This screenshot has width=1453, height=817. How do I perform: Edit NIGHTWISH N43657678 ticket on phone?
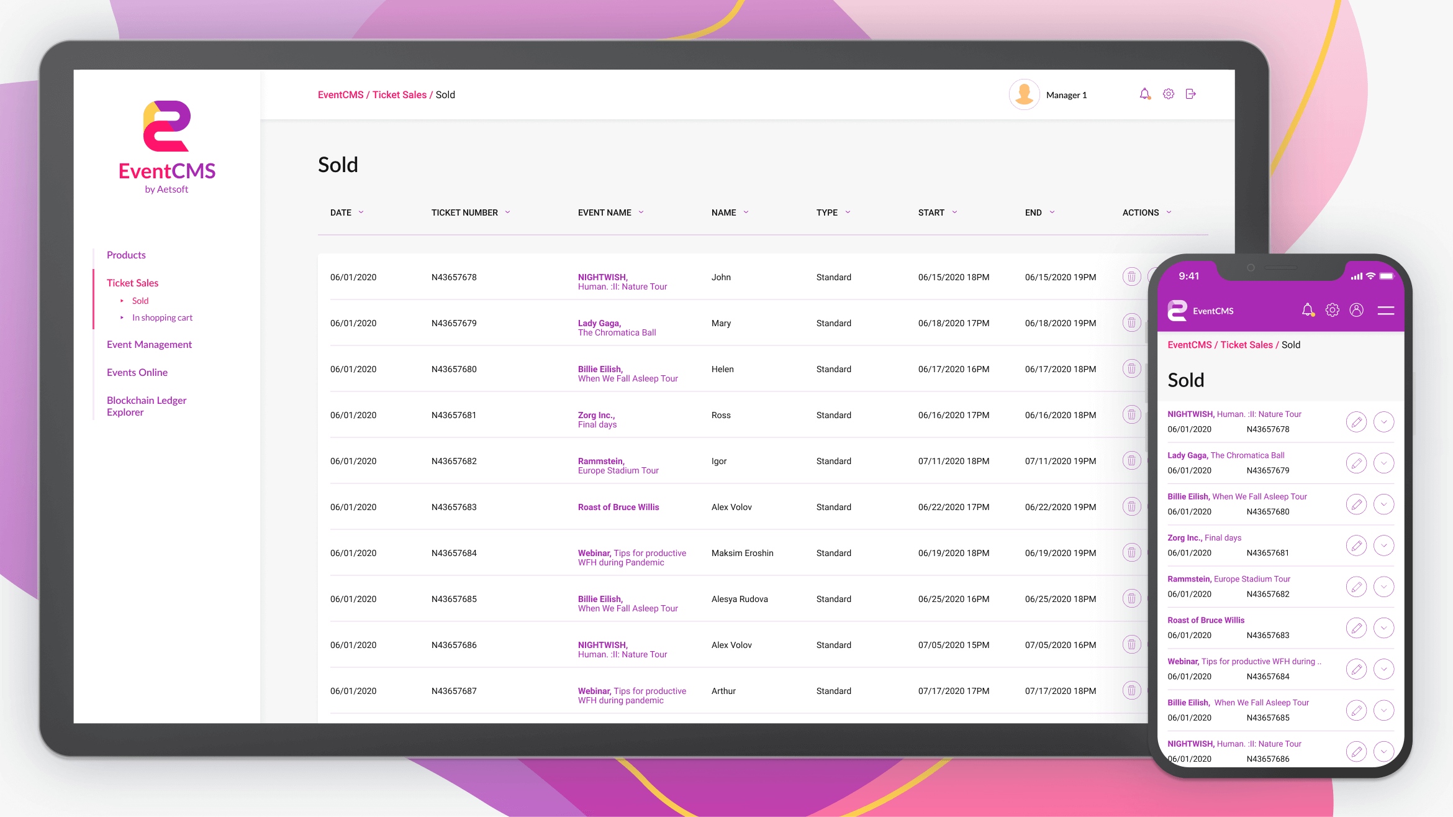coord(1356,422)
